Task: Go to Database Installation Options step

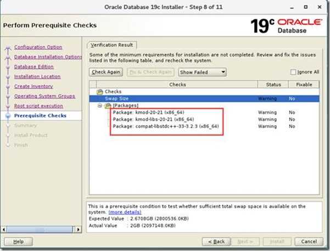Action: (x=48, y=57)
